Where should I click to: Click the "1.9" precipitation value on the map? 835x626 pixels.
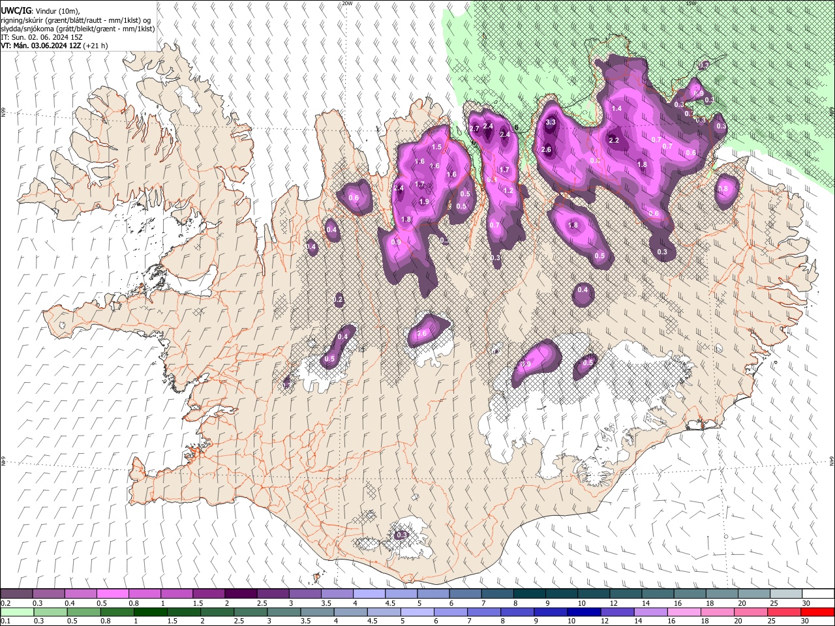[424, 201]
